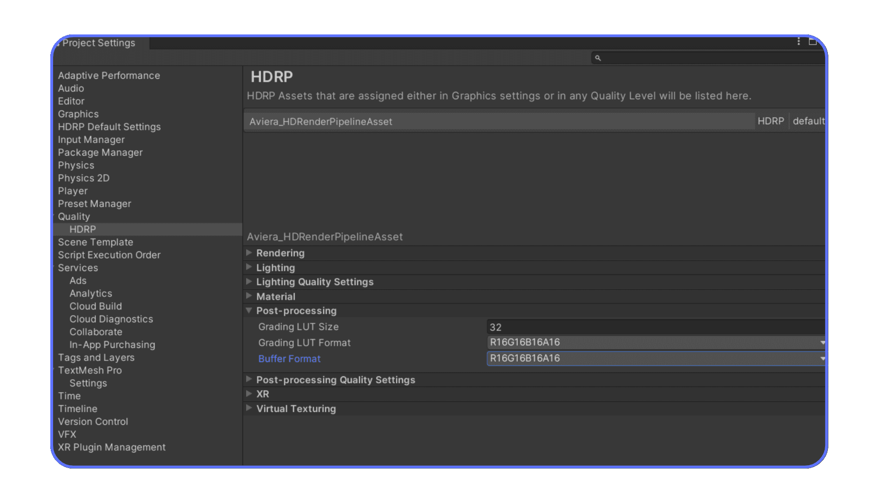The height and width of the screenshot is (503, 894).
Task: Open HDRP Default Settings
Action: (x=109, y=127)
